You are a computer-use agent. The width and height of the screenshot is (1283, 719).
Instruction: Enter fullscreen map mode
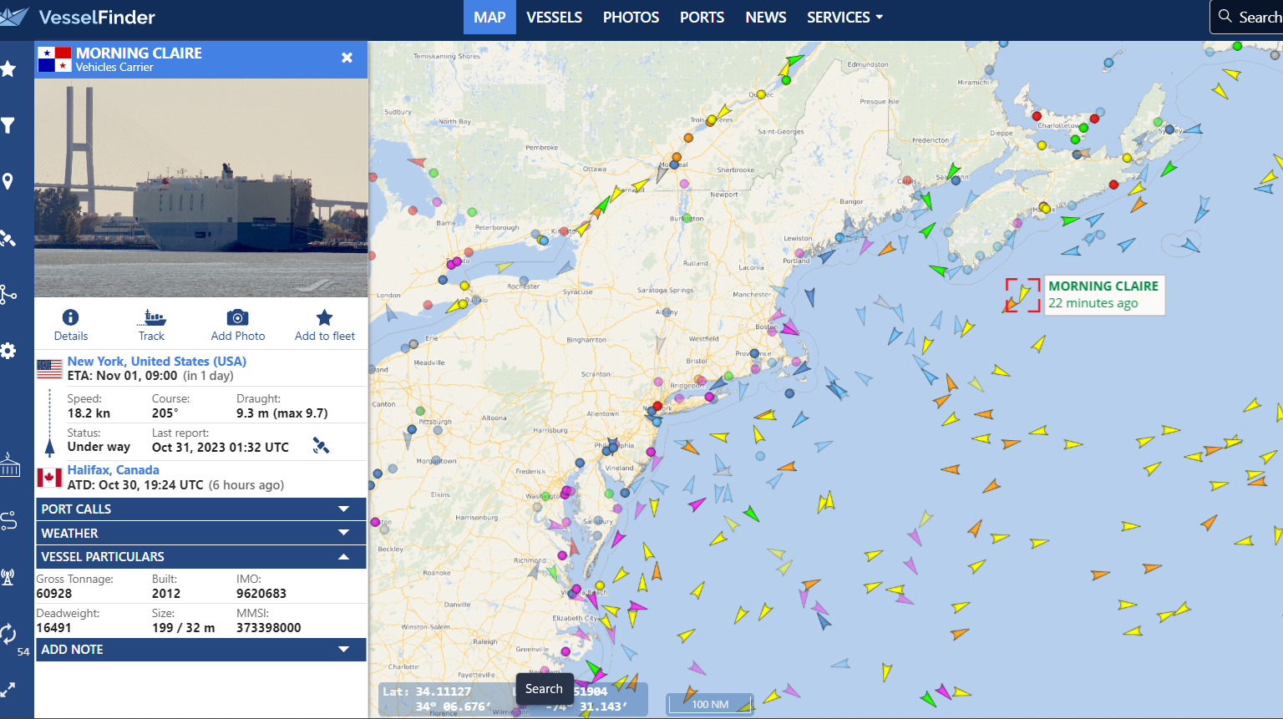[8, 690]
